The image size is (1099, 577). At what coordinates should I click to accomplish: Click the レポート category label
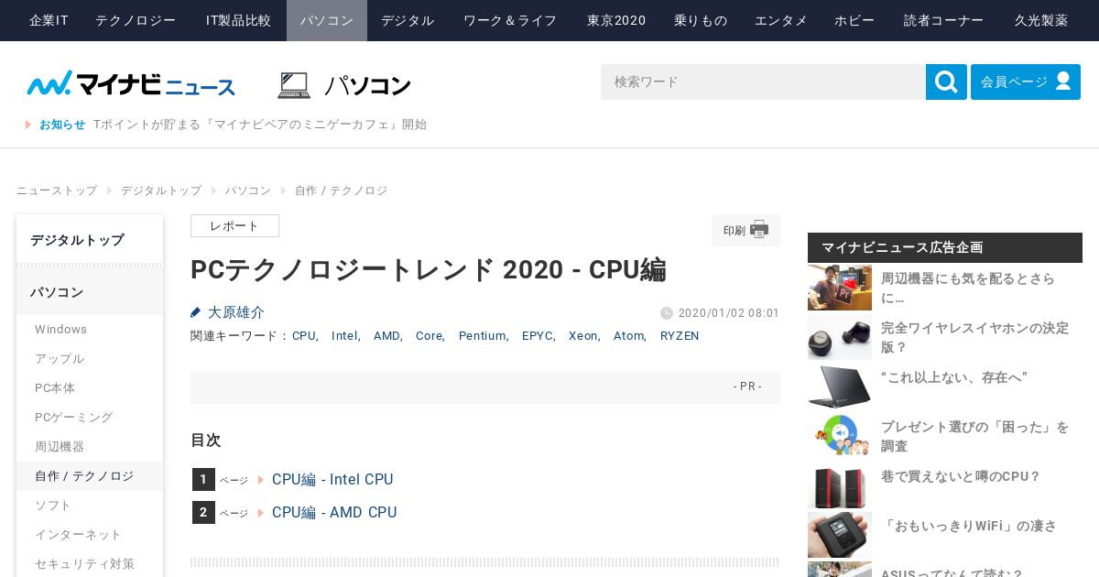(234, 226)
